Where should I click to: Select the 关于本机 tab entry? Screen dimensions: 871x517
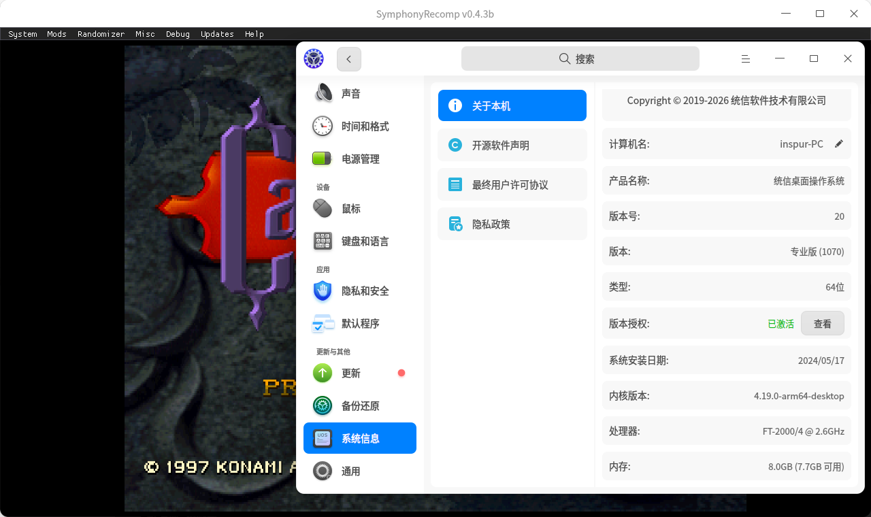[x=512, y=105]
